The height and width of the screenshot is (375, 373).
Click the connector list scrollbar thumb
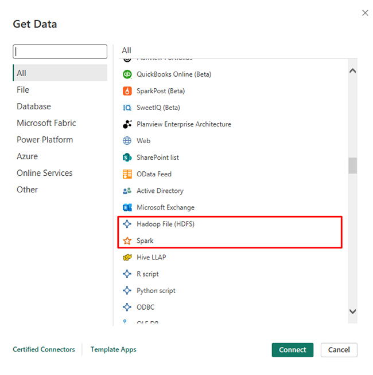pos(352,165)
